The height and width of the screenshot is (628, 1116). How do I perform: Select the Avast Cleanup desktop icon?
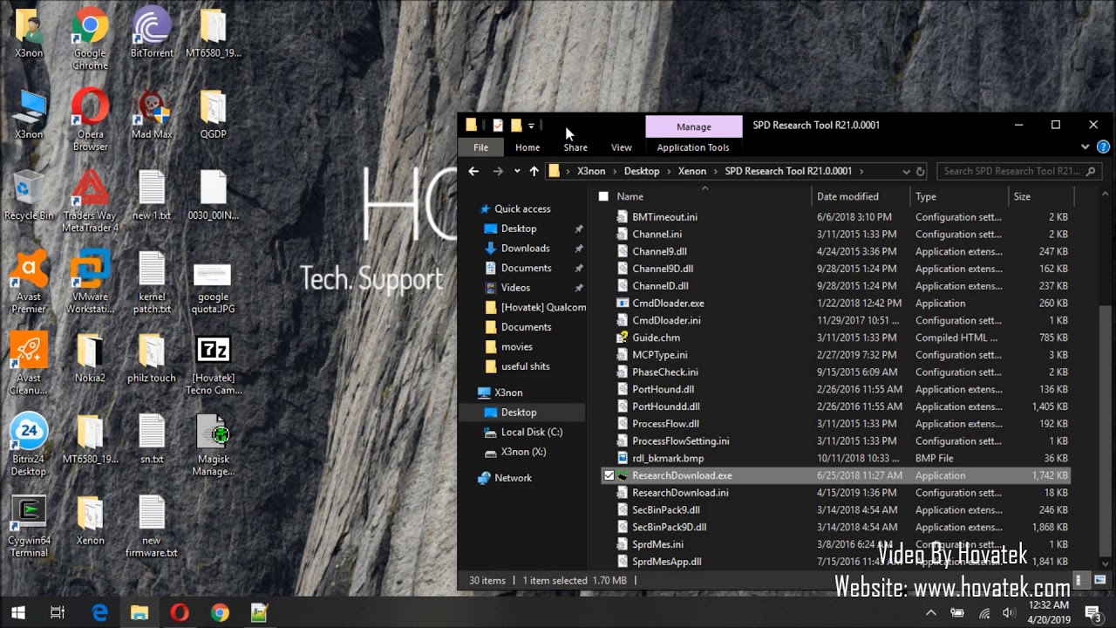[28, 363]
